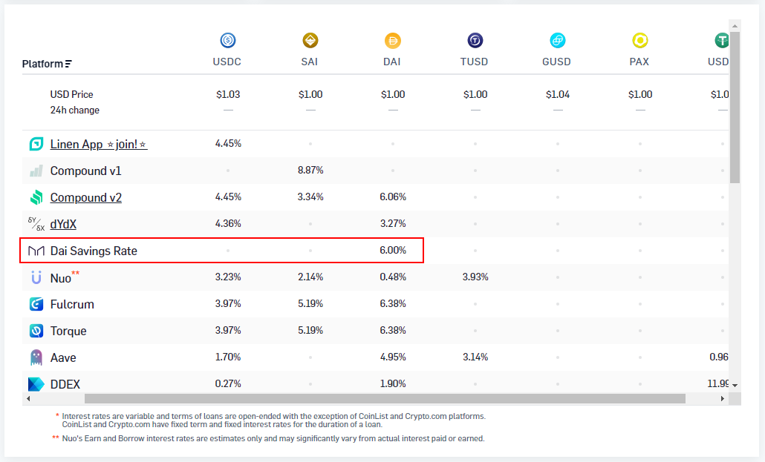Click the Compound v1 platform name
Viewport: 765px width, 462px height.
86,171
